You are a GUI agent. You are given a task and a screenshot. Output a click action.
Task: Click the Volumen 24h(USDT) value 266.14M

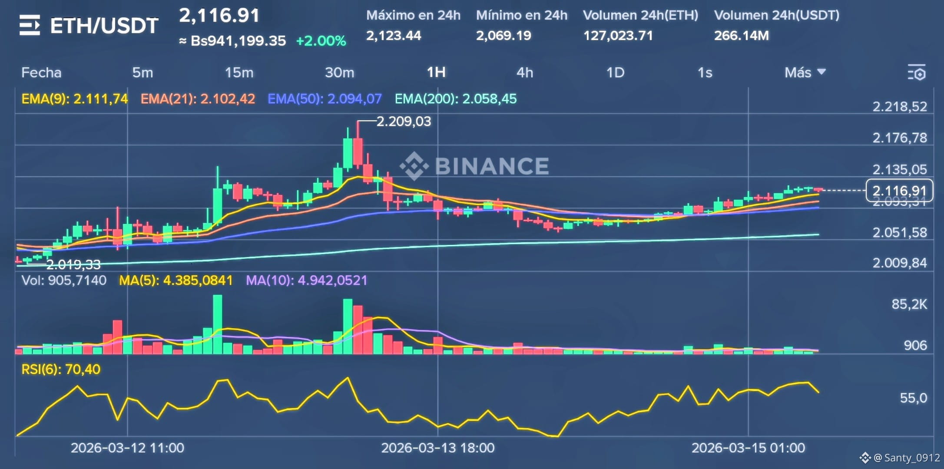point(741,36)
